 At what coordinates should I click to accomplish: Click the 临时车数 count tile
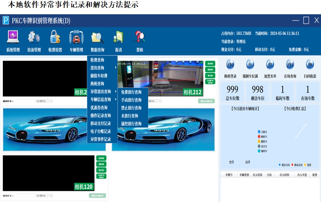point(283,92)
